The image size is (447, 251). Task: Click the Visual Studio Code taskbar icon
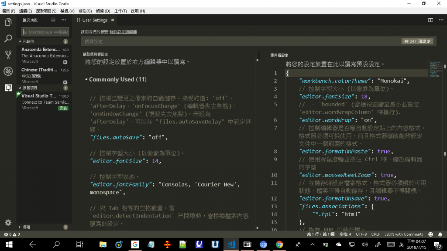coord(231,244)
